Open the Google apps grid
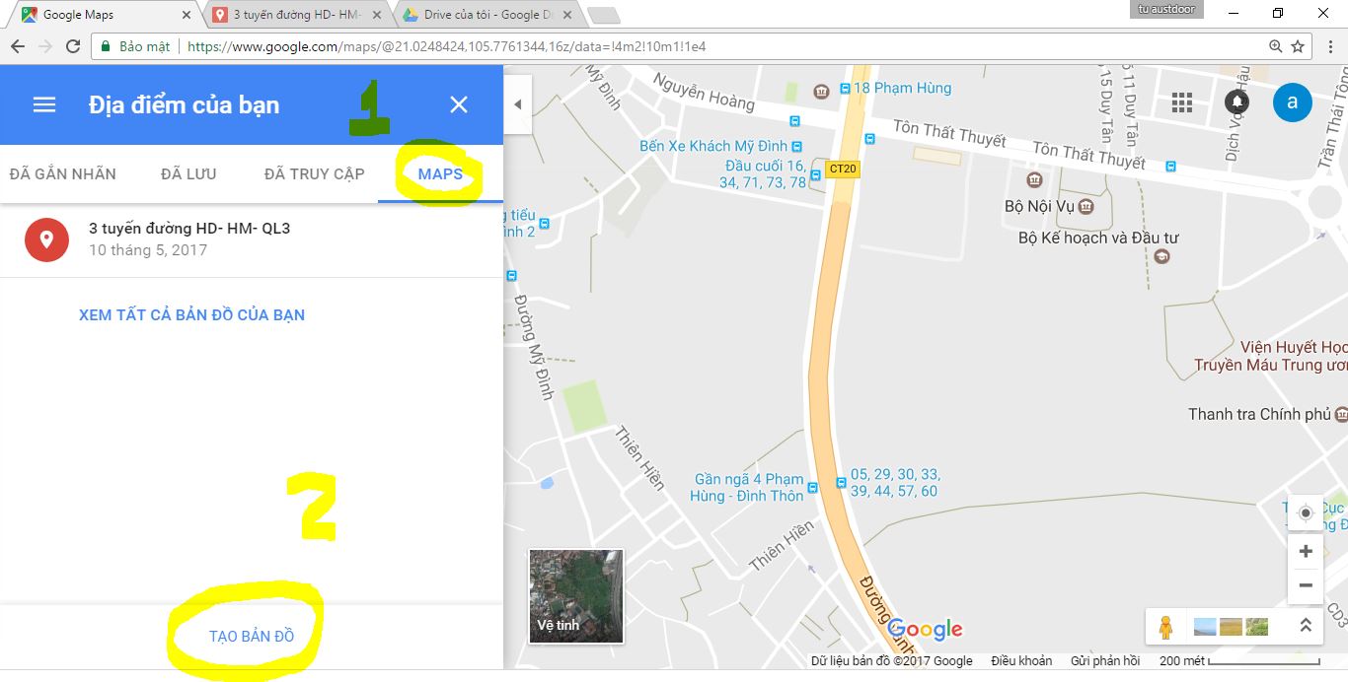The height and width of the screenshot is (682, 1348). (1182, 102)
